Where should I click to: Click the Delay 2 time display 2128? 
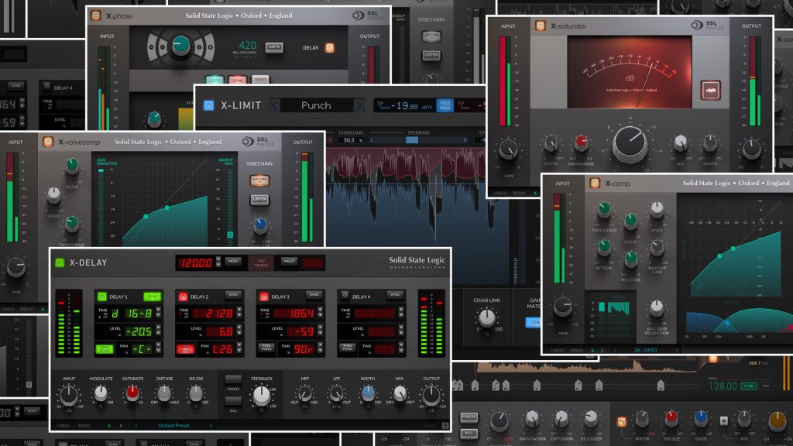pos(214,314)
